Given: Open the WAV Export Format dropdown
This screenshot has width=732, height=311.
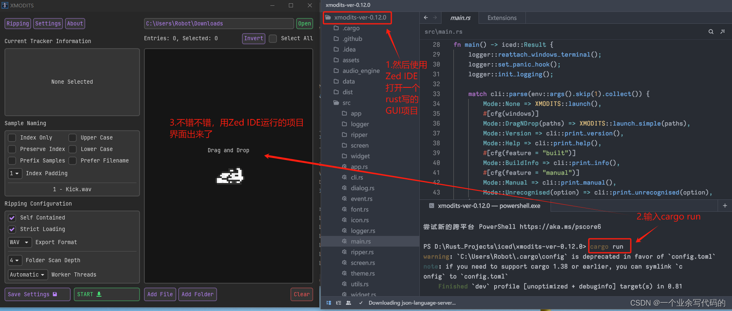Looking at the screenshot, I should tap(20, 242).
